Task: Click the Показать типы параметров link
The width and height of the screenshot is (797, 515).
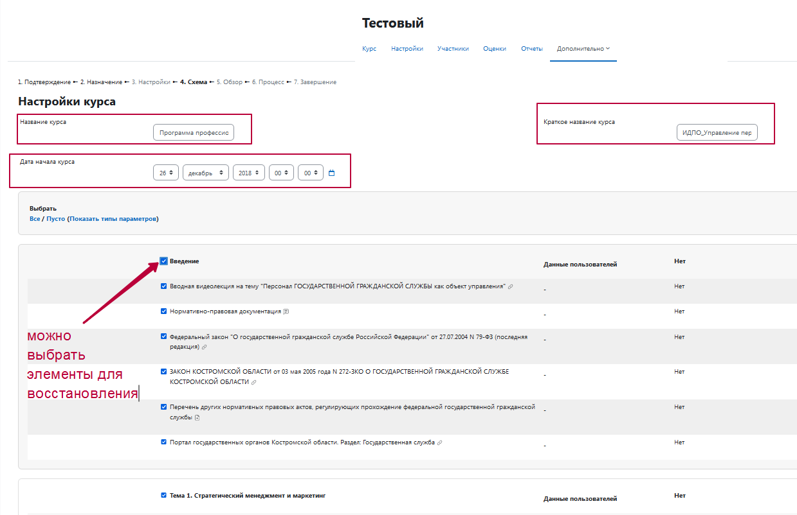Action: 113,219
